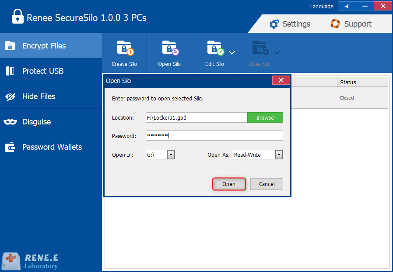393x272 pixels.
Task: Open the Language selection button
Action: tap(346, 6)
